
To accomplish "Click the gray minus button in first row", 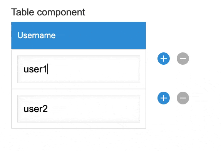I will click(183, 59).
